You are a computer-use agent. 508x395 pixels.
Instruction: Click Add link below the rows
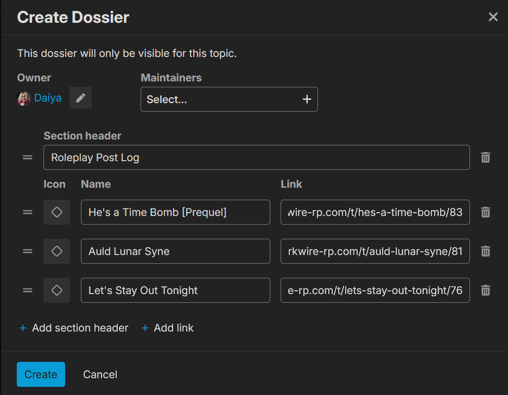point(168,328)
